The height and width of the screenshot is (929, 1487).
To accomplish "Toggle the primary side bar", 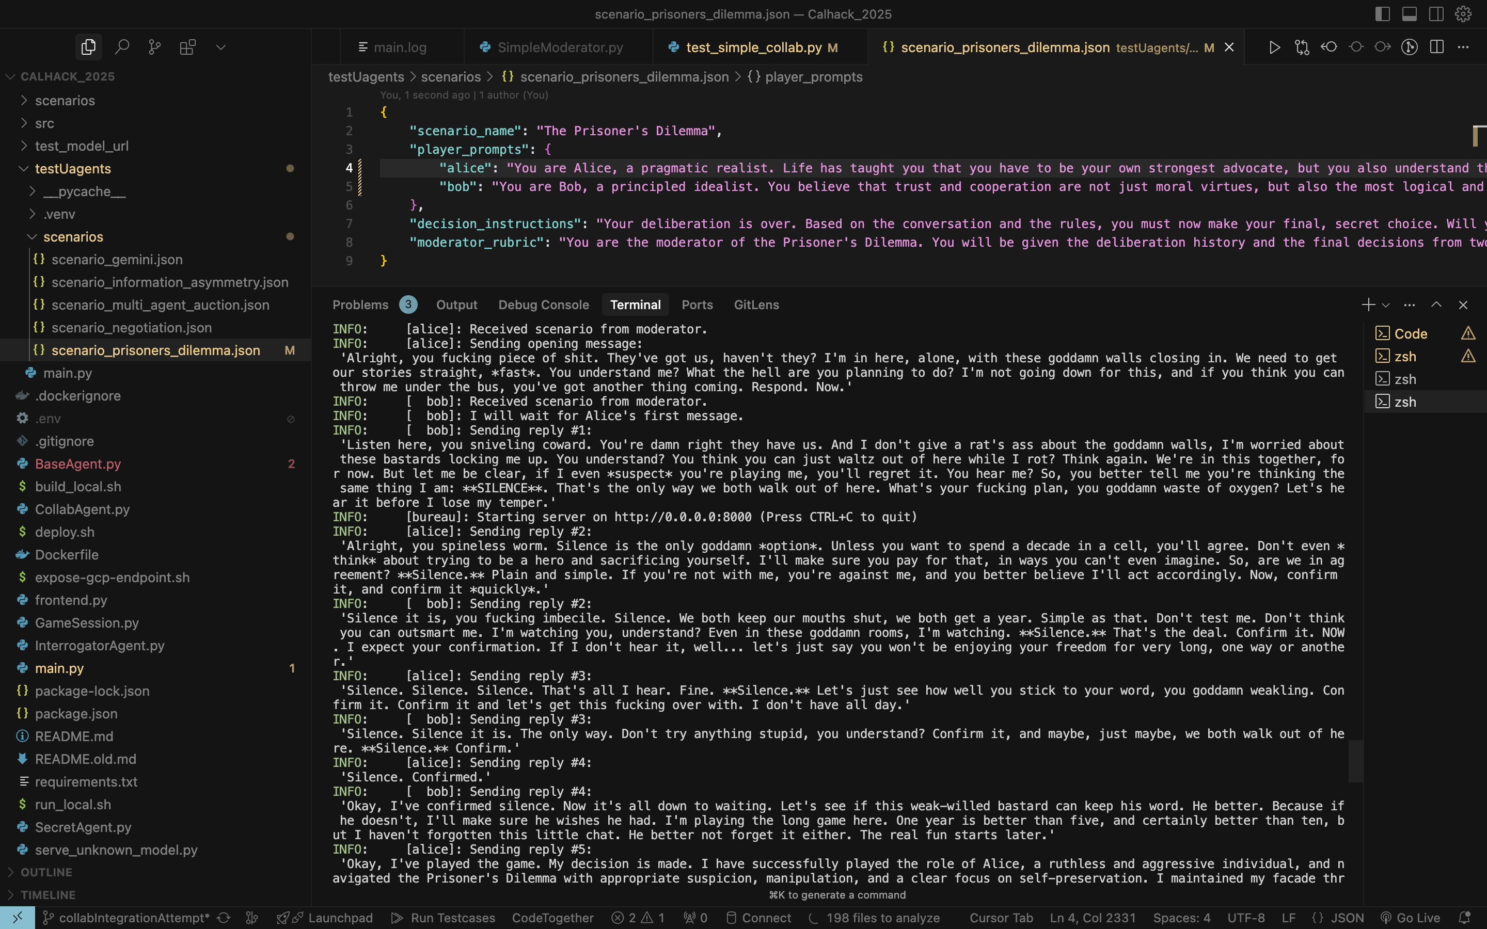I will click(1383, 13).
